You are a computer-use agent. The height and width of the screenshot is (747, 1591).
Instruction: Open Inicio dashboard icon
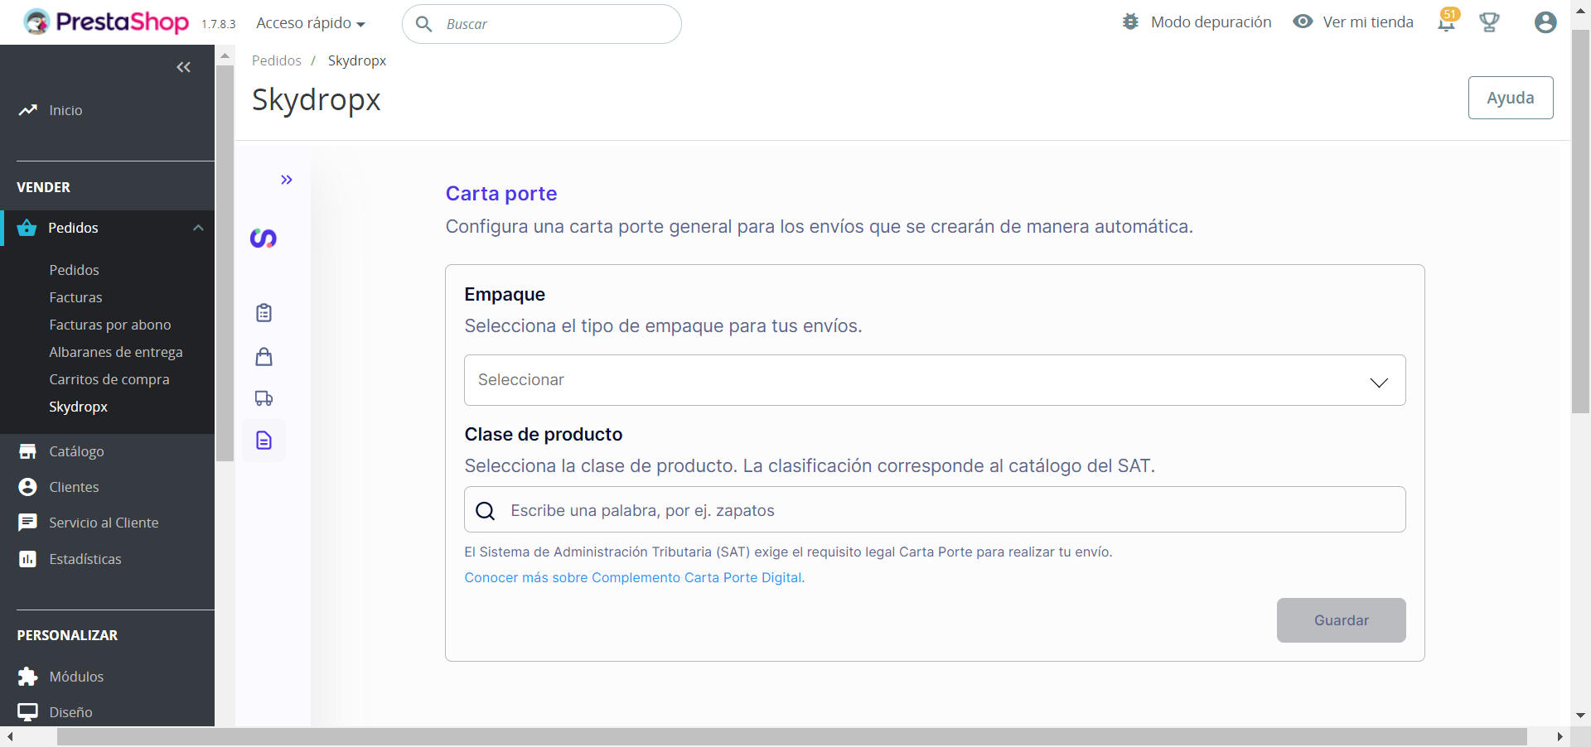[28, 110]
